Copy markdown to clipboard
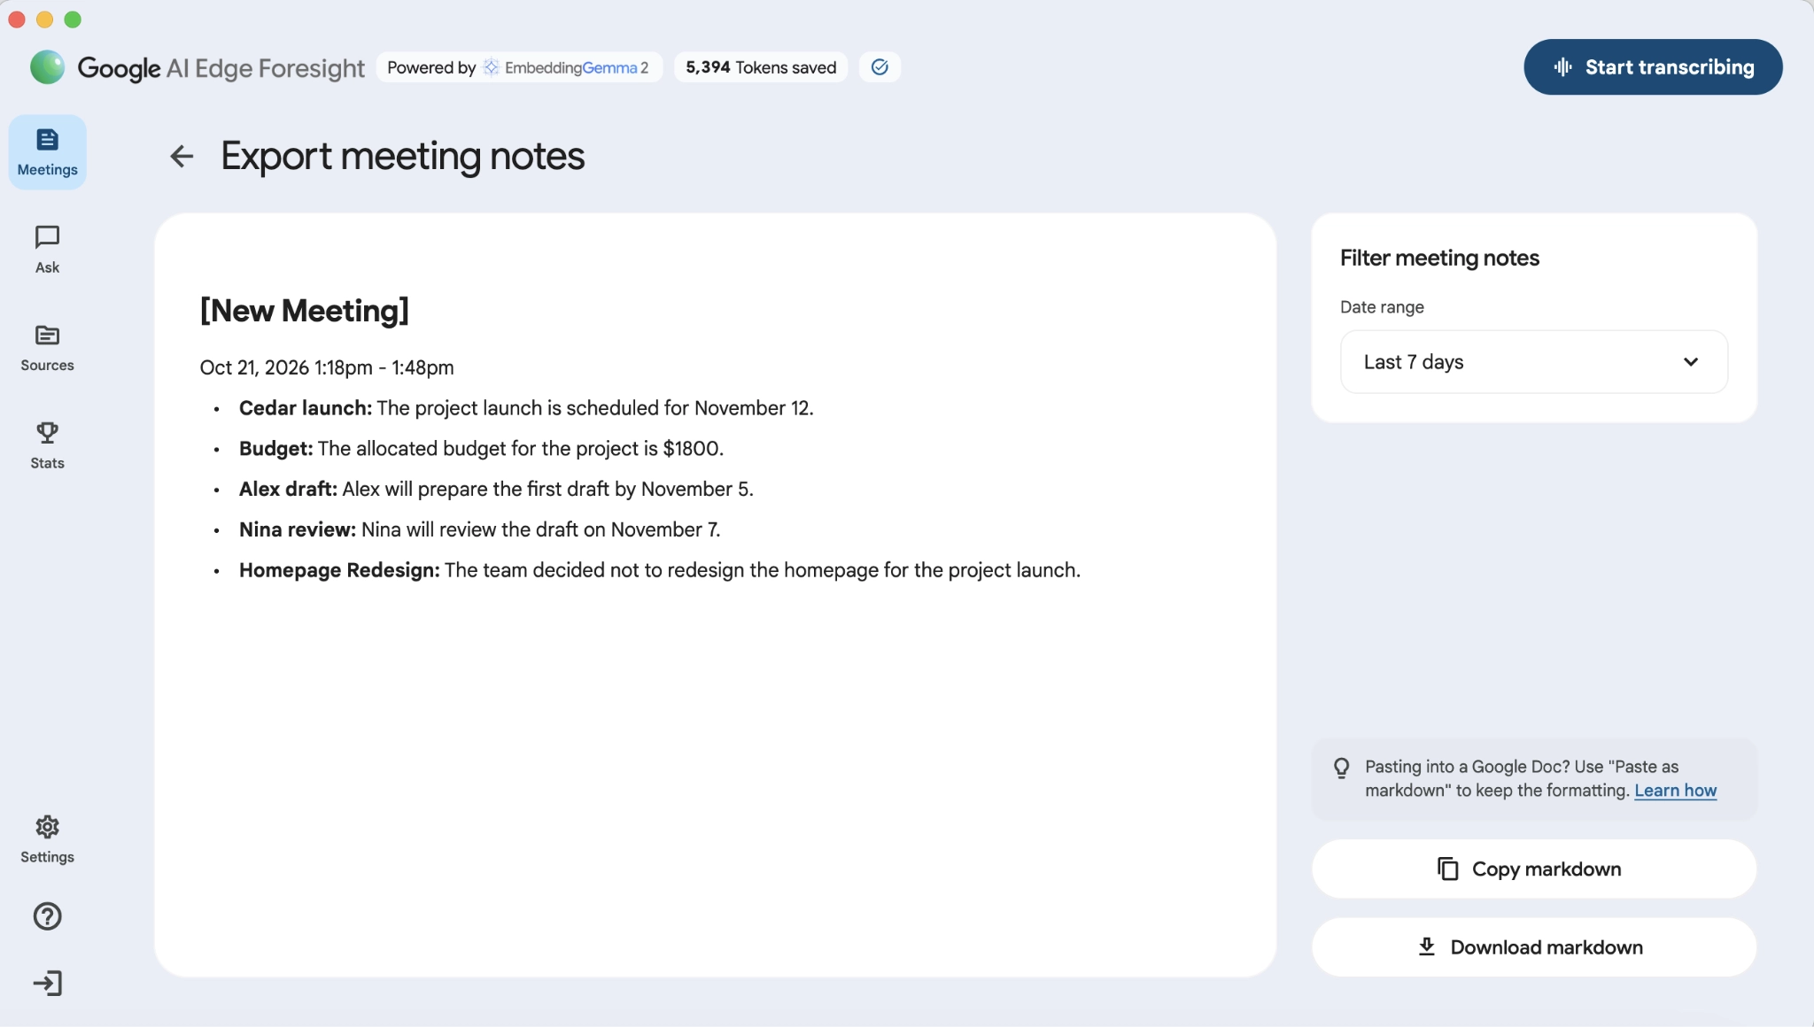 click(x=1533, y=869)
